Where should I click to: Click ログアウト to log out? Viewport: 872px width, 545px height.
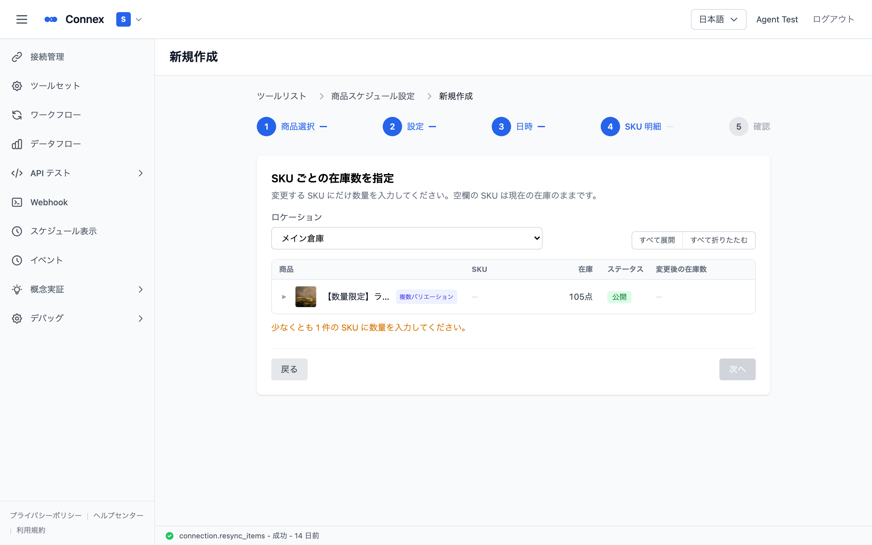[834, 19]
